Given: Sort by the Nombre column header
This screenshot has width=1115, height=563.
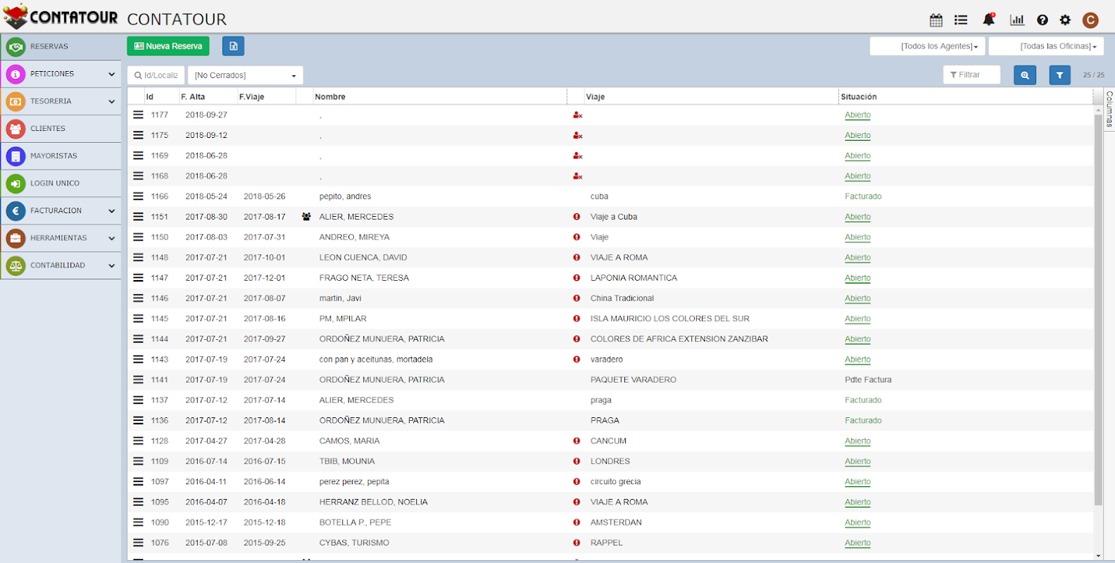Looking at the screenshot, I should [330, 97].
